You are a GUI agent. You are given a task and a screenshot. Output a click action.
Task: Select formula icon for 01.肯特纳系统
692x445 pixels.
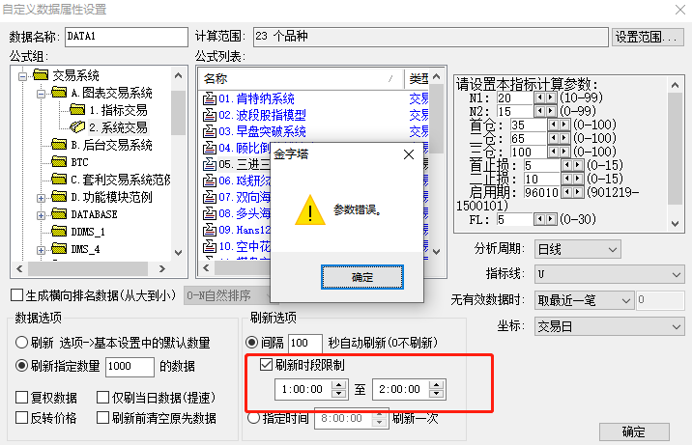209,98
